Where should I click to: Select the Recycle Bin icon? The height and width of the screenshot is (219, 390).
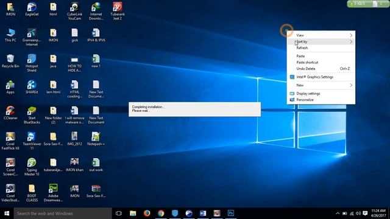point(10,61)
